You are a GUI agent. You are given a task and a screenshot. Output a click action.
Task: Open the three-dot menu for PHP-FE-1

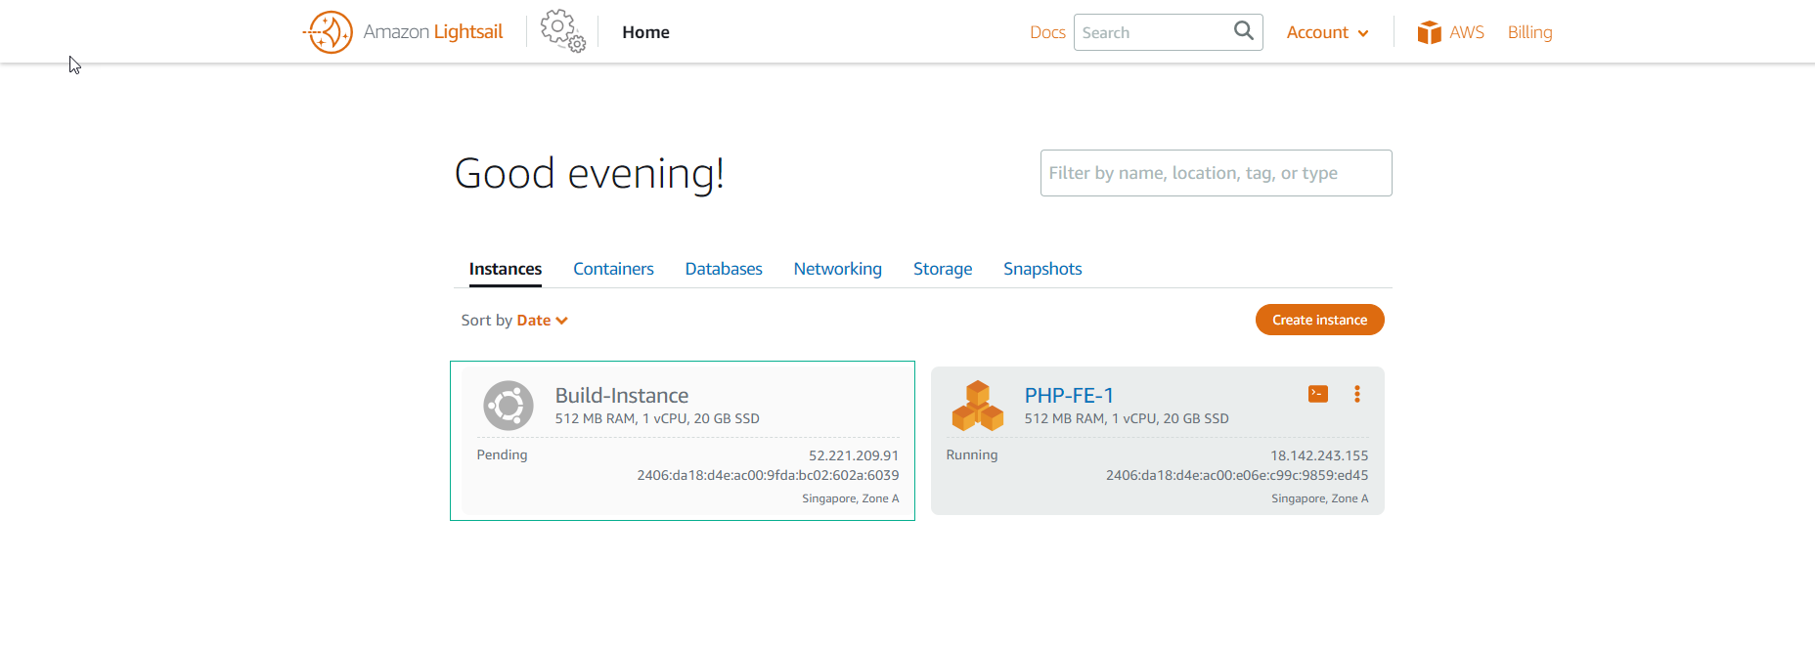click(1356, 394)
